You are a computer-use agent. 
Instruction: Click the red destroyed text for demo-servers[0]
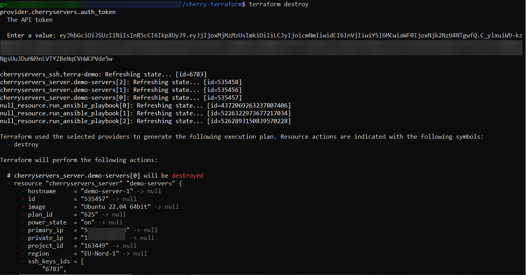[x=187, y=175]
